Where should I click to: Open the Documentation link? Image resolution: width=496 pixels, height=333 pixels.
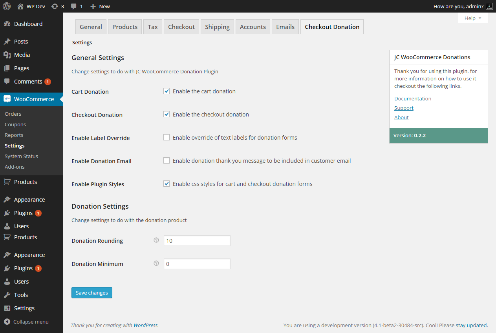tap(413, 98)
